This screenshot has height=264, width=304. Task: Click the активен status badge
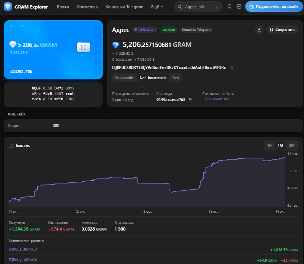(169, 30)
